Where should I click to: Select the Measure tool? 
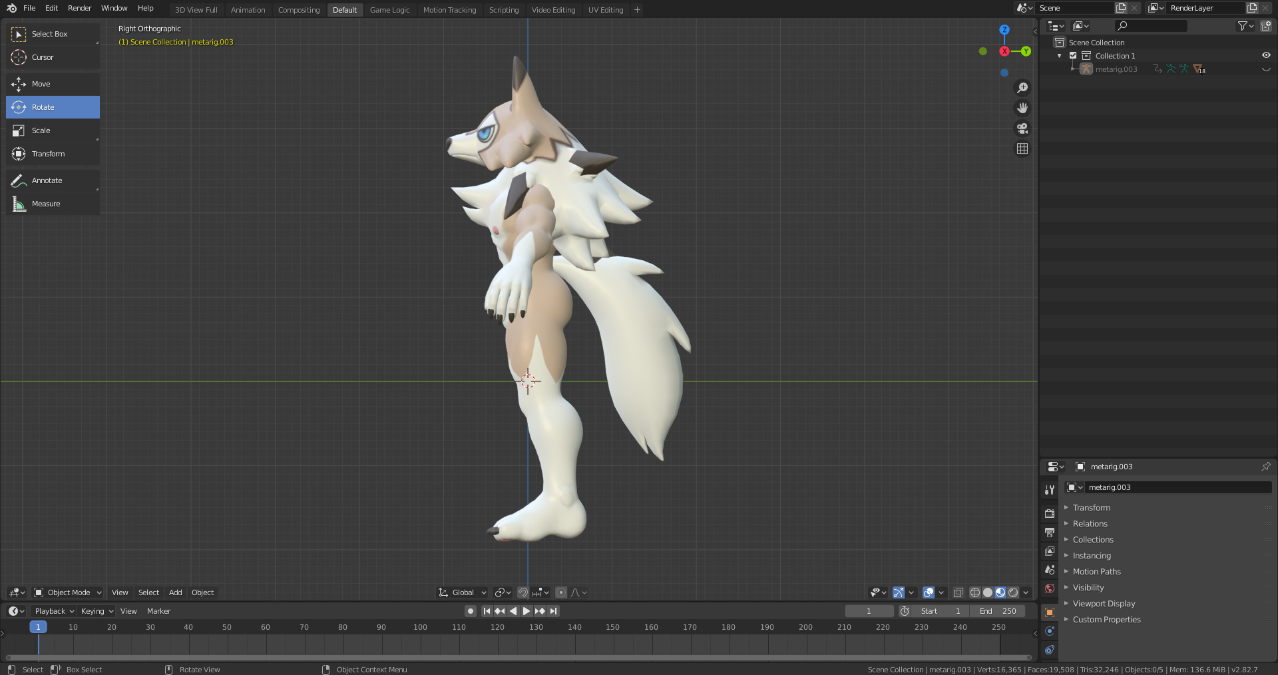coord(53,204)
